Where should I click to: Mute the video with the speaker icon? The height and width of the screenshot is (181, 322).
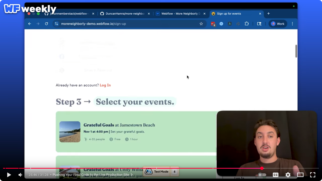(20, 175)
